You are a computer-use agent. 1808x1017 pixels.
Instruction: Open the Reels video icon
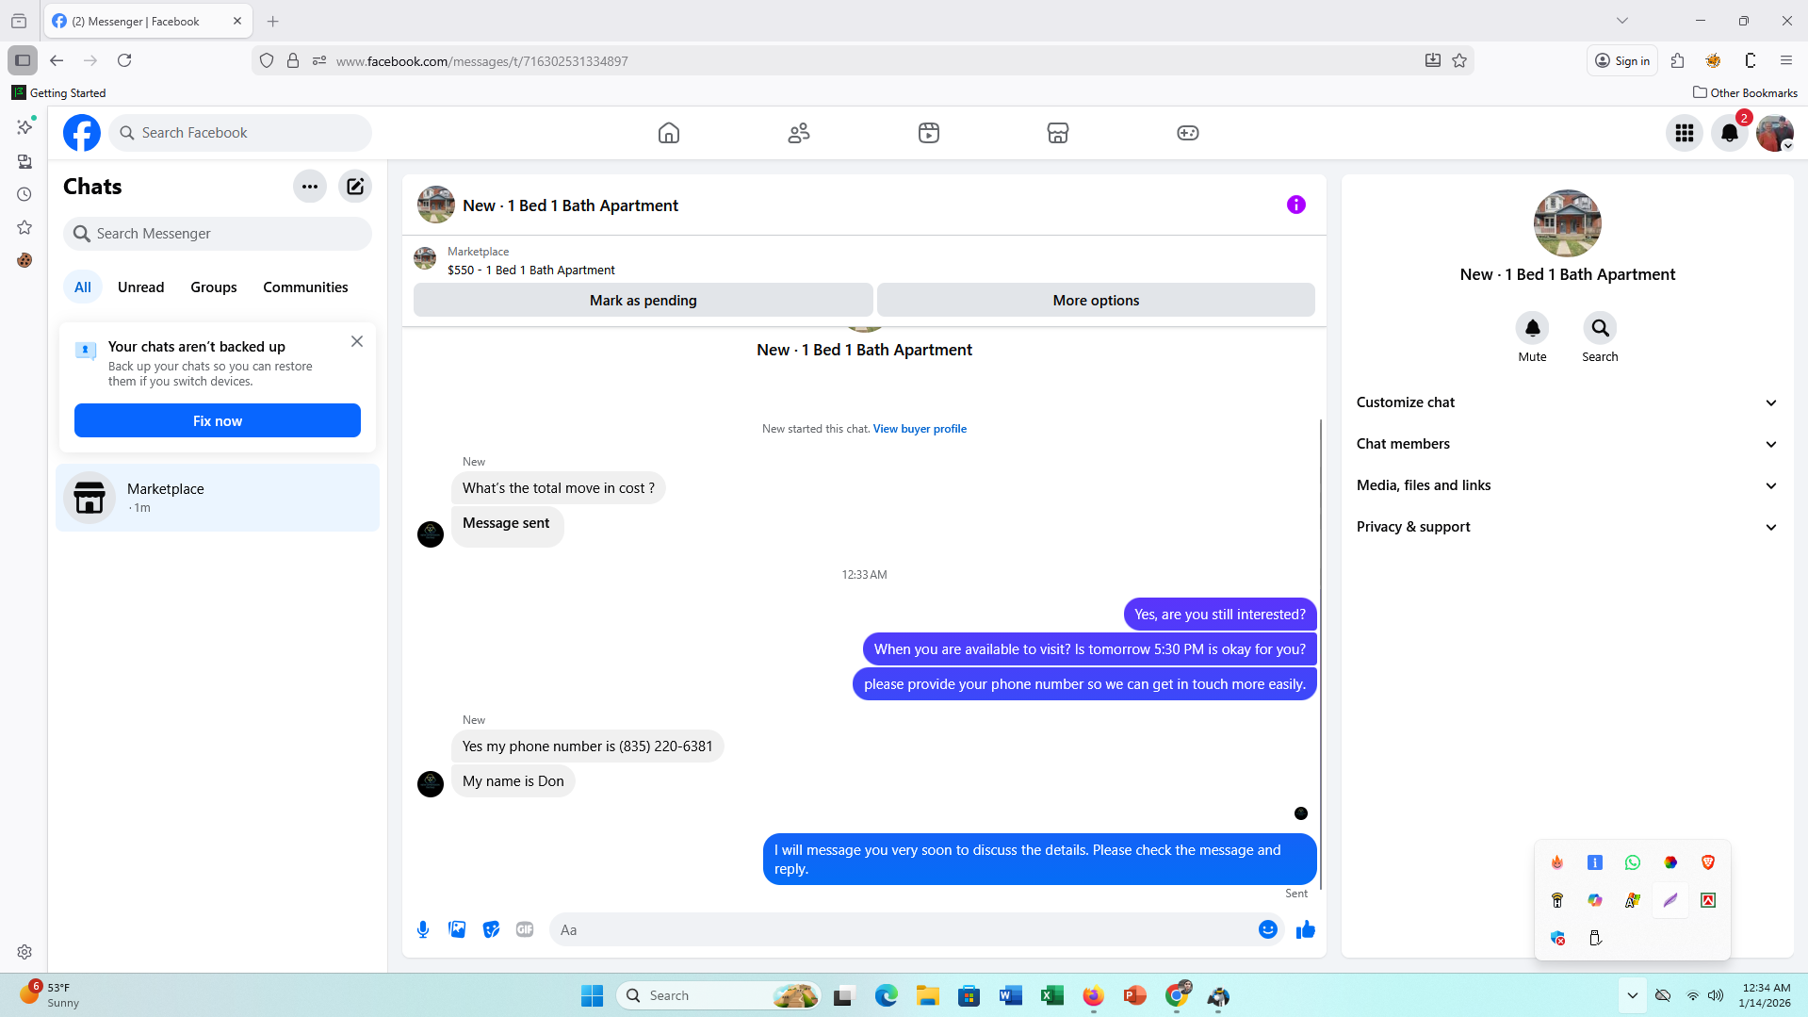pyautogui.click(x=929, y=133)
